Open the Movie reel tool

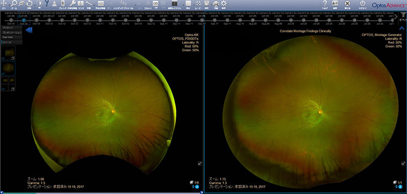[198, 4]
